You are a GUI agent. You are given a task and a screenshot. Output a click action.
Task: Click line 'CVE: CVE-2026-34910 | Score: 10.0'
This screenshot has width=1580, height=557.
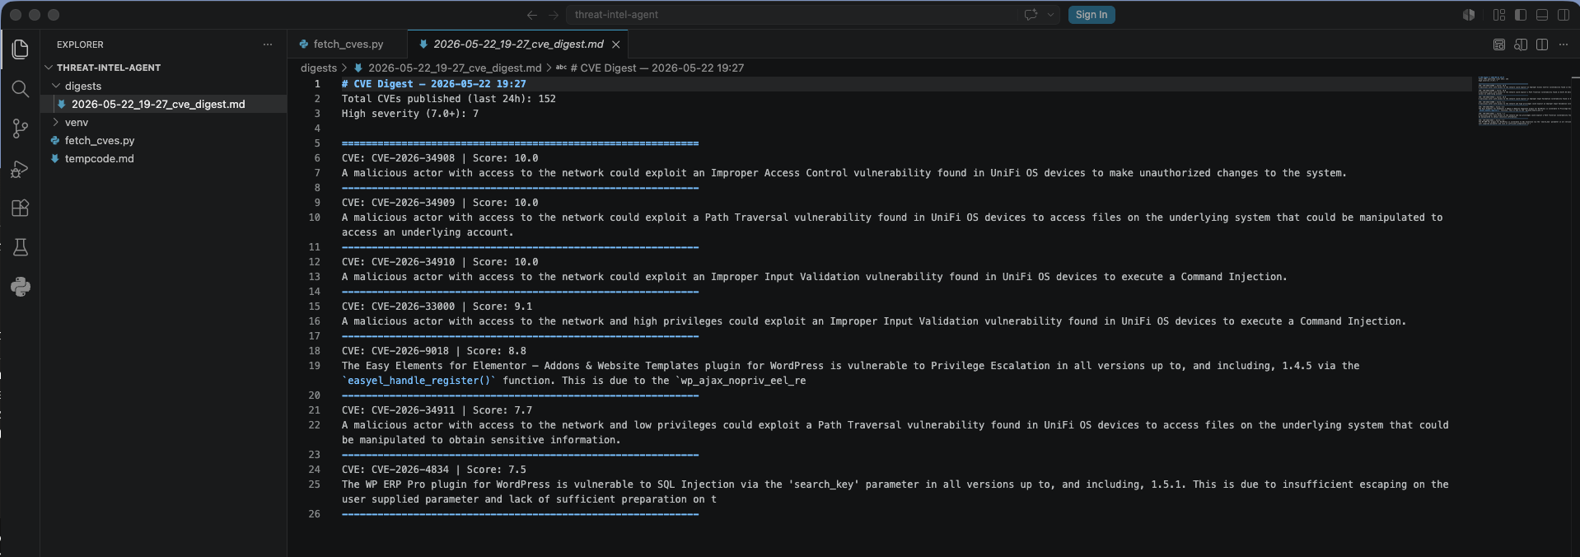pyautogui.click(x=440, y=262)
